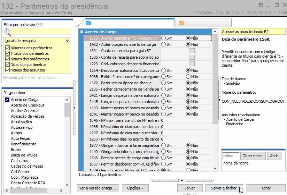
Task: Select Sim for parameter 1482 Autenticação
Action: [x=163, y=44]
